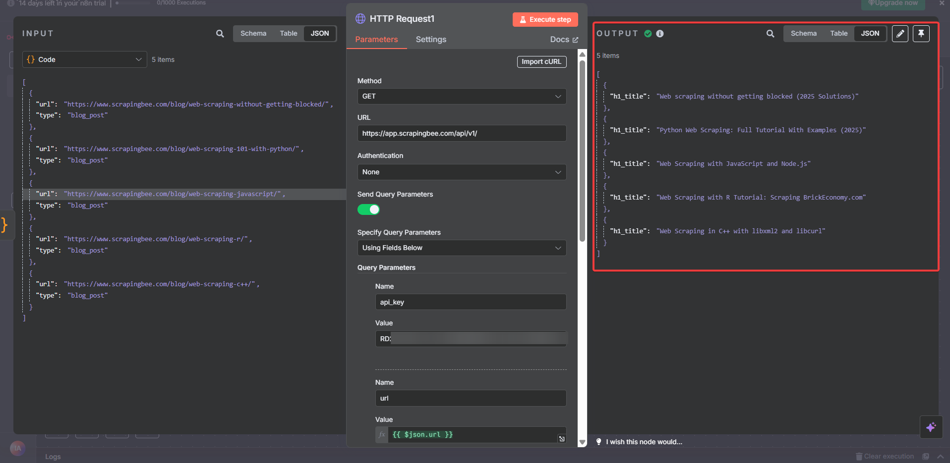Expand the url value expression editor icon
This screenshot has width=950, height=463.
562,439
